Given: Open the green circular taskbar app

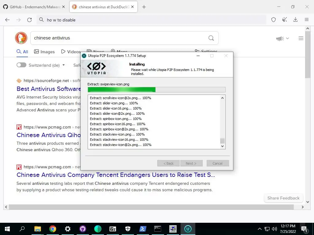Looking at the screenshot, I should (98, 229).
